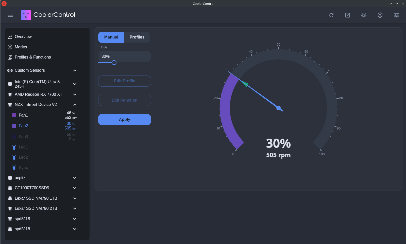Click the Profiles & Functions icon
Viewport: 406px width, 244px height.
coord(10,57)
